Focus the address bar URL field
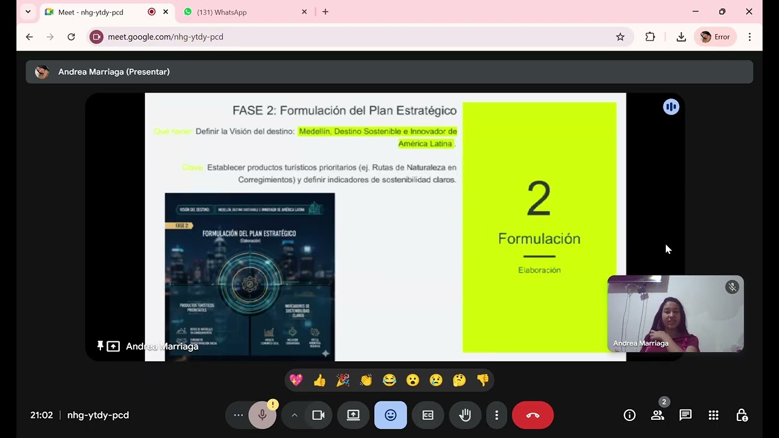 (x=359, y=36)
